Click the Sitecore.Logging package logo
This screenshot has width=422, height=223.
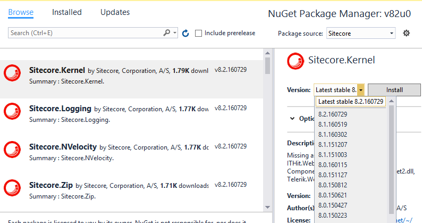[12, 111]
